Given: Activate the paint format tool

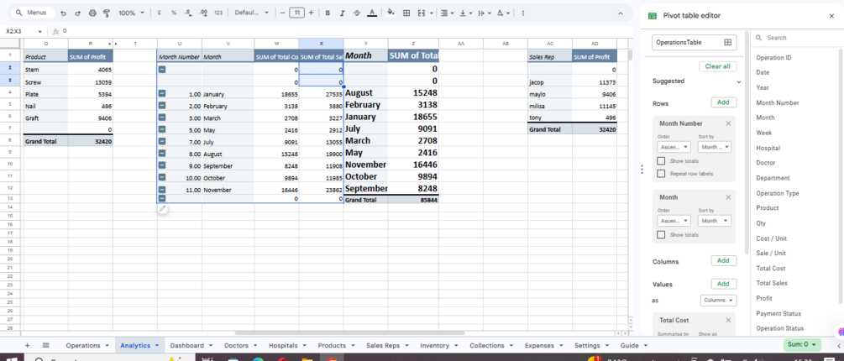Looking at the screenshot, I should click(106, 13).
